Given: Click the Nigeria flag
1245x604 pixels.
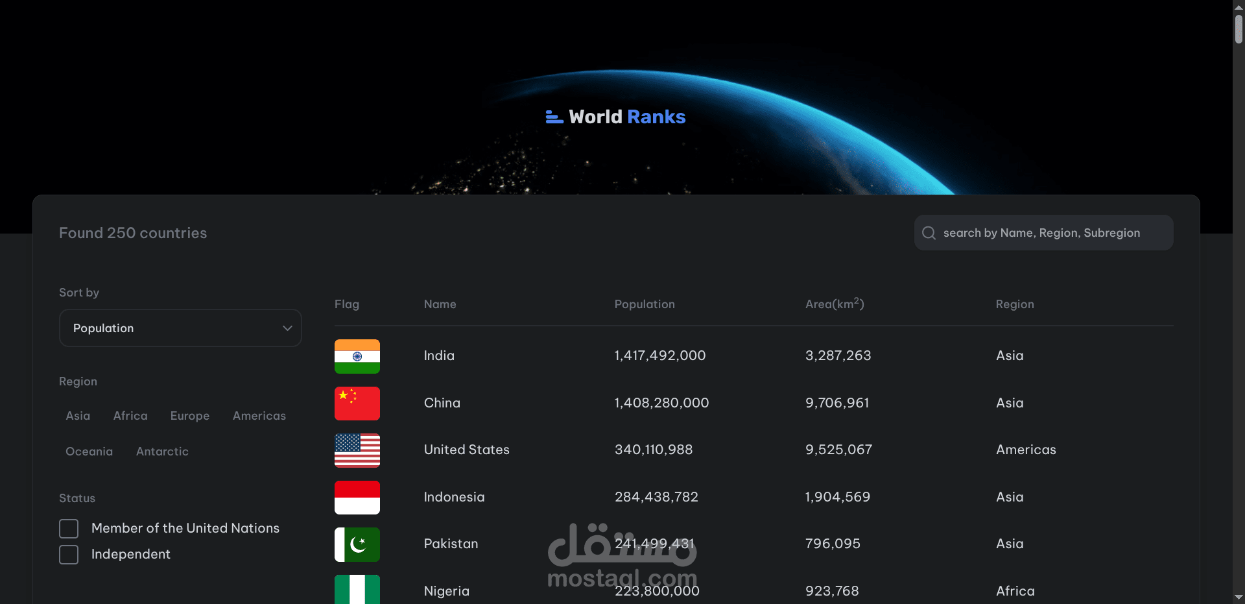Looking at the screenshot, I should 357,589.
